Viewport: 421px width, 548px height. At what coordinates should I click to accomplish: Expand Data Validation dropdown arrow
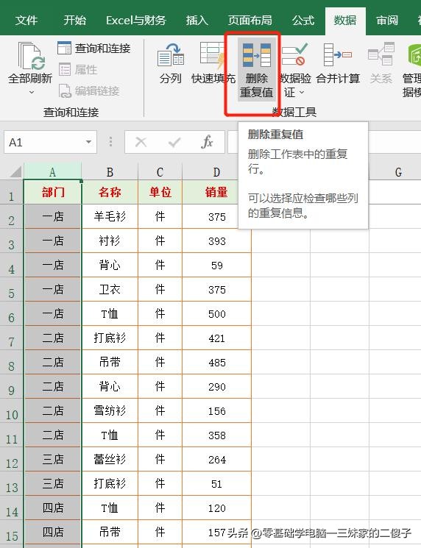pos(302,93)
